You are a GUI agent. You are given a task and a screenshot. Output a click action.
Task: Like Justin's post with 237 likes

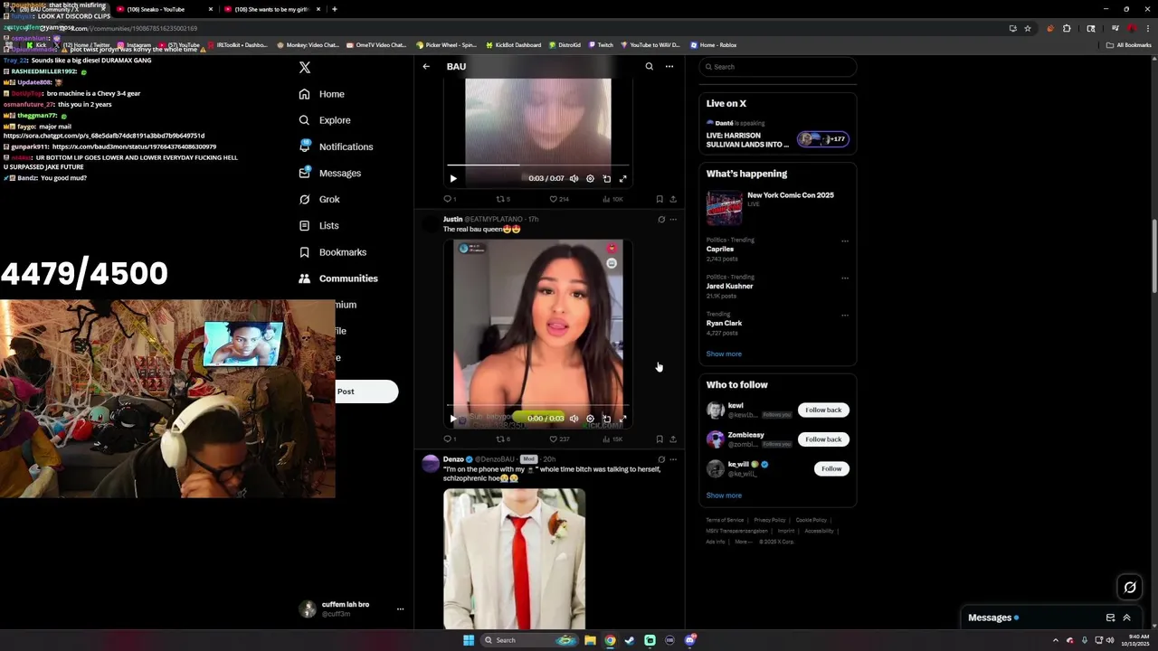(x=559, y=439)
